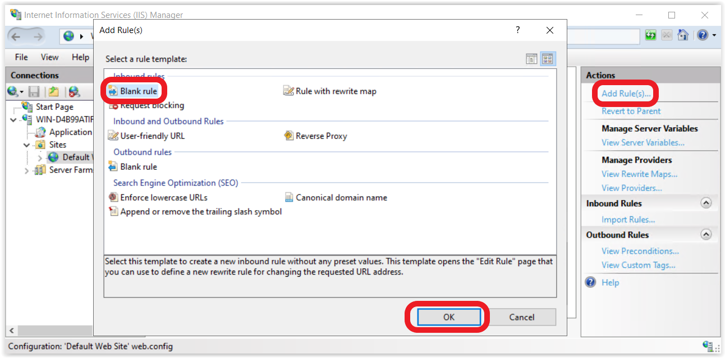Select the inbound Blank rule template

tap(133, 91)
